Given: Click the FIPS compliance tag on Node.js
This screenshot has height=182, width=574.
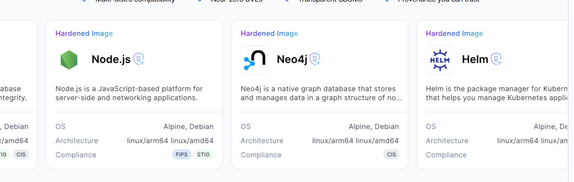Looking at the screenshot, I should pos(182,155).
